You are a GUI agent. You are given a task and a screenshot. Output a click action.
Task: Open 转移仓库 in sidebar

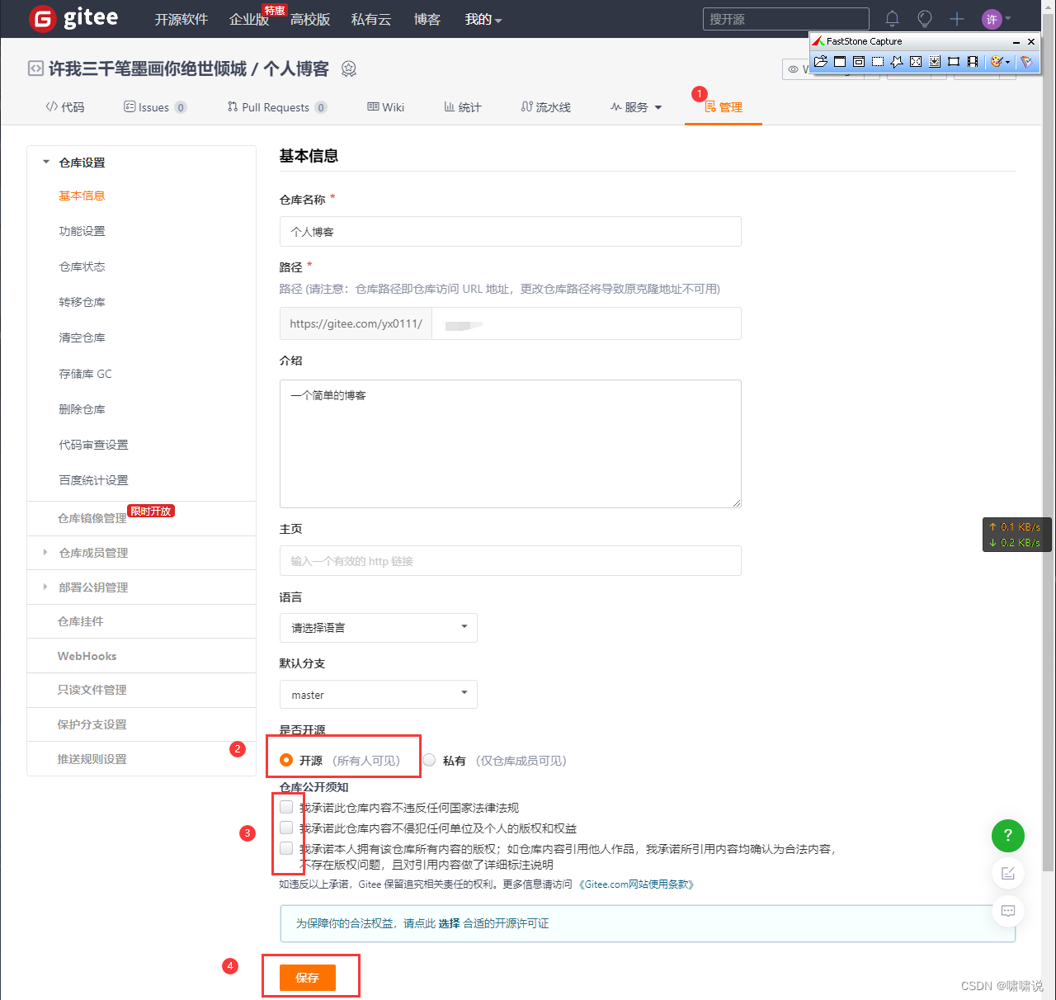[x=82, y=302]
